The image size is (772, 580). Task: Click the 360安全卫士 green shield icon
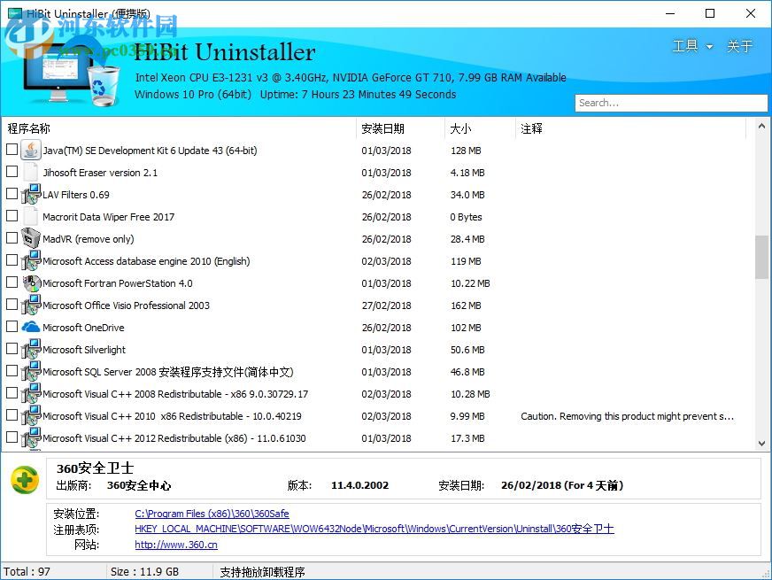(24, 479)
